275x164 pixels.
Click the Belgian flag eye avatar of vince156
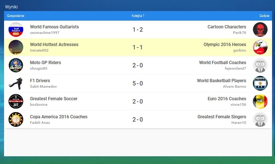260,101
